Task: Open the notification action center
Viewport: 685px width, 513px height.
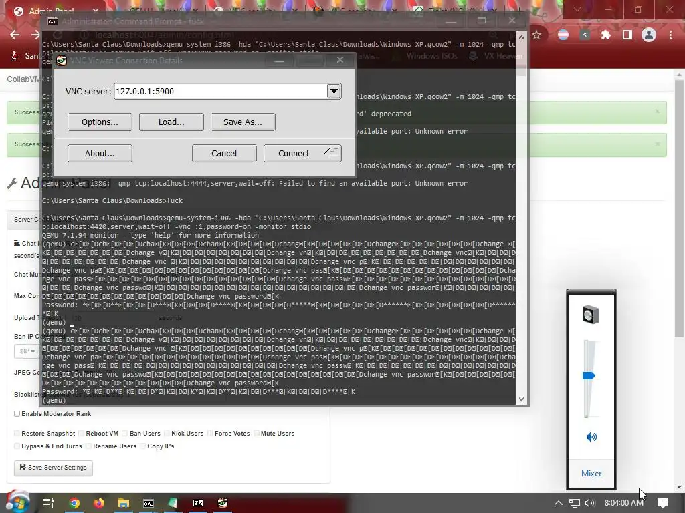Action: click(663, 503)
